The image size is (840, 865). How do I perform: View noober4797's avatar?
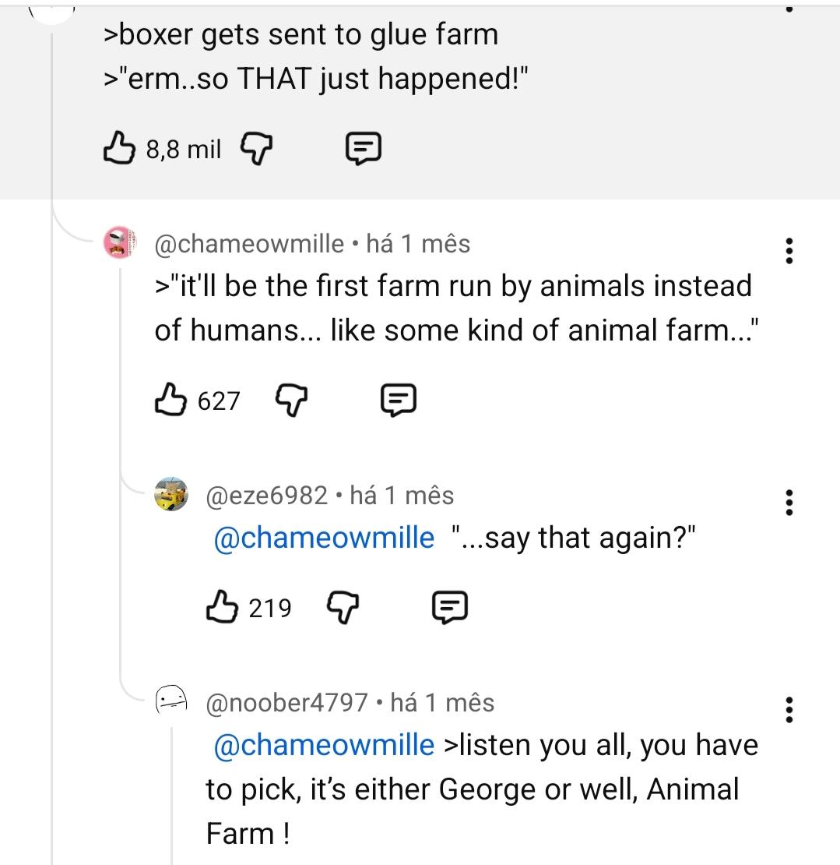coord(171,701)
